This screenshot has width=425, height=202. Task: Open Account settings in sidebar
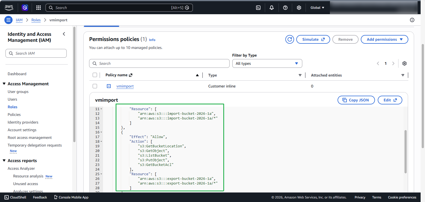22,130
